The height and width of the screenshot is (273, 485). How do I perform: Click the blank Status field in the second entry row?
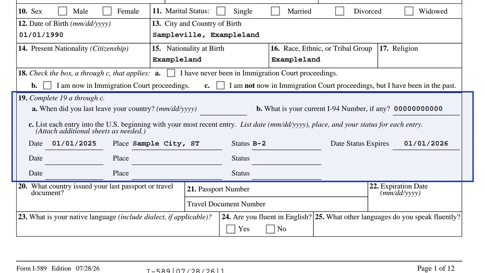(286, 158)
